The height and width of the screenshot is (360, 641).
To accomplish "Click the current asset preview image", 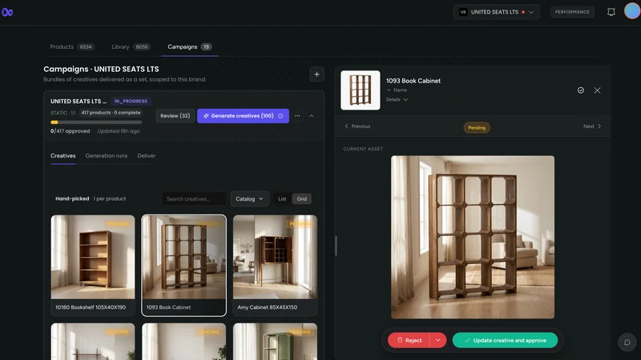I will (473, 237).
